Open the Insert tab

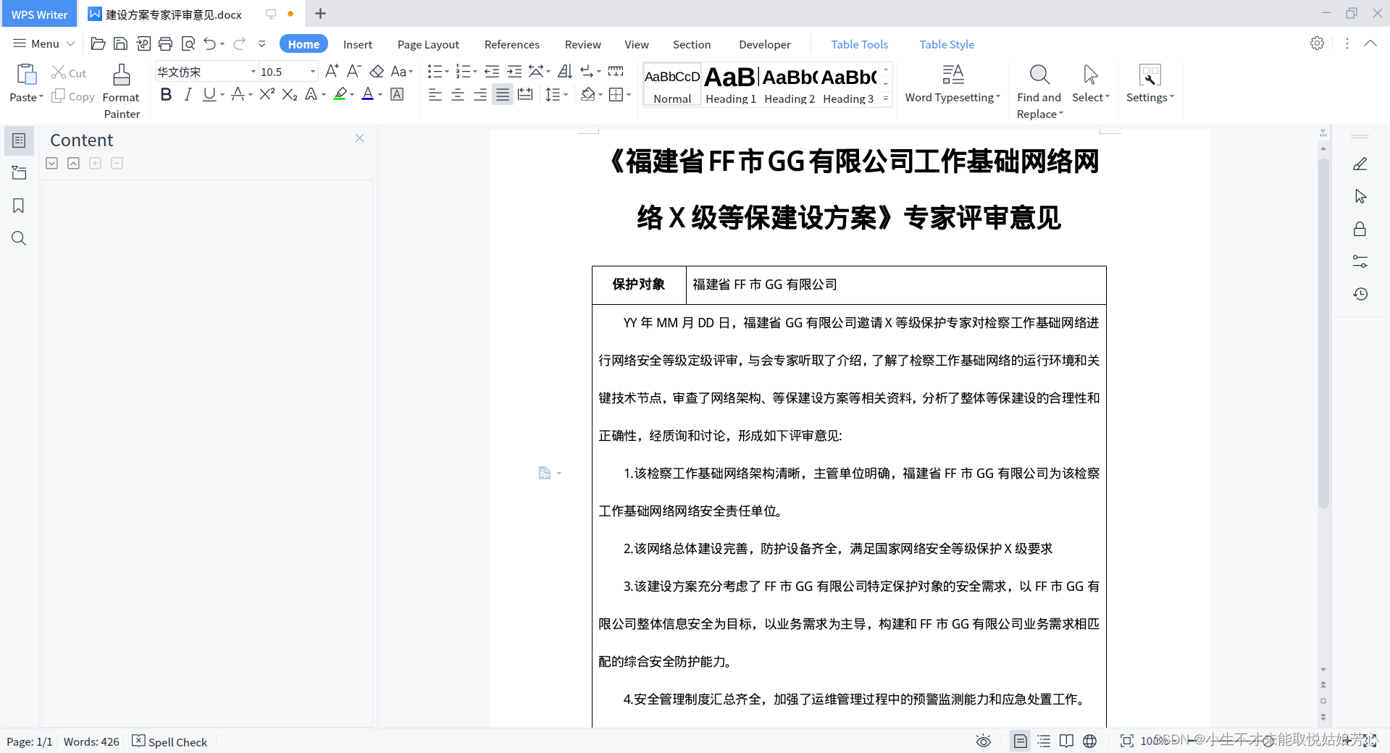click(358, 44)
